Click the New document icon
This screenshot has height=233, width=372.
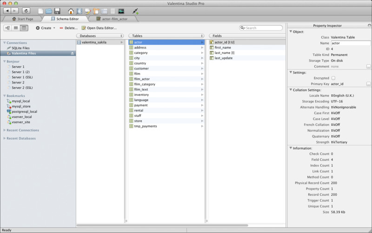pyautogui.click(x=41, y=11)
